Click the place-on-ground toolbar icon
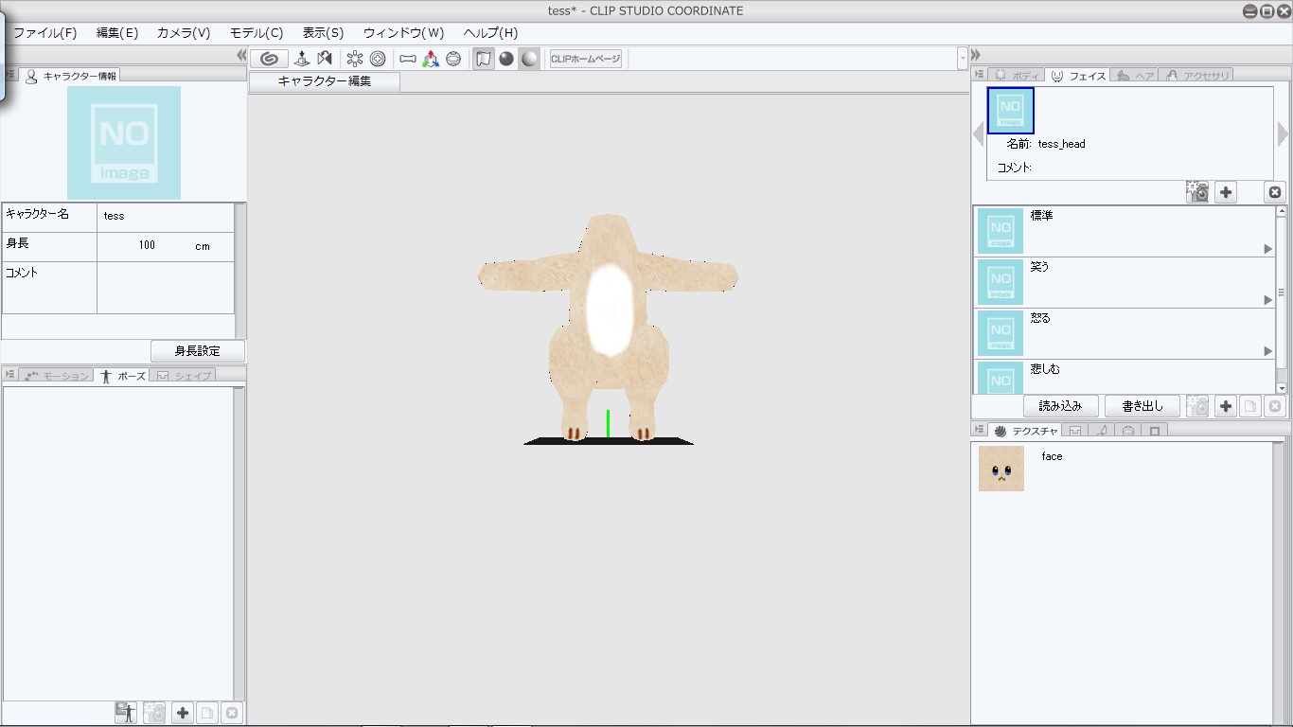The image size is (1293, 727). click(x=302, y=59)
